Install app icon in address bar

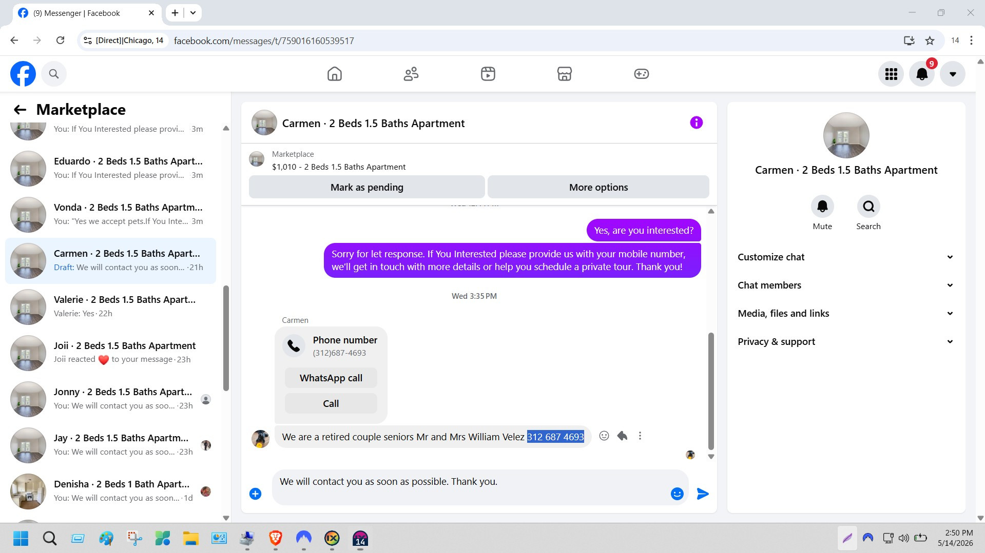click(x=909, y=40)
